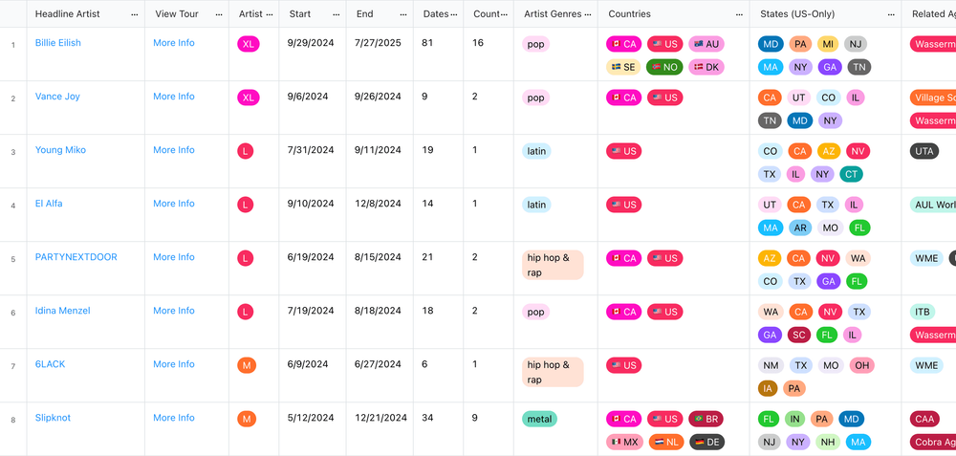Select row number 5
This screenshot has width=956, height=456.
[13, 259]
